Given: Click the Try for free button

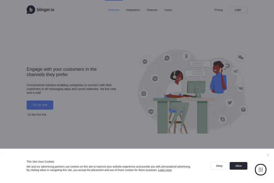Looking at the screenshot, I should pyautogui.click(x=40, y=105).
